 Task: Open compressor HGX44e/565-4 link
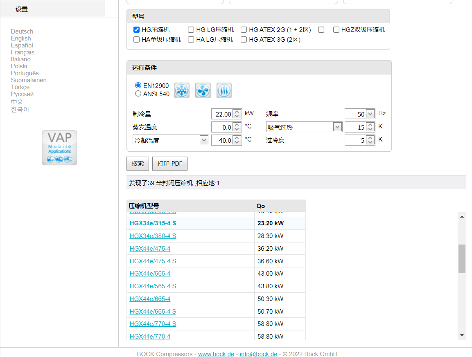150,274
